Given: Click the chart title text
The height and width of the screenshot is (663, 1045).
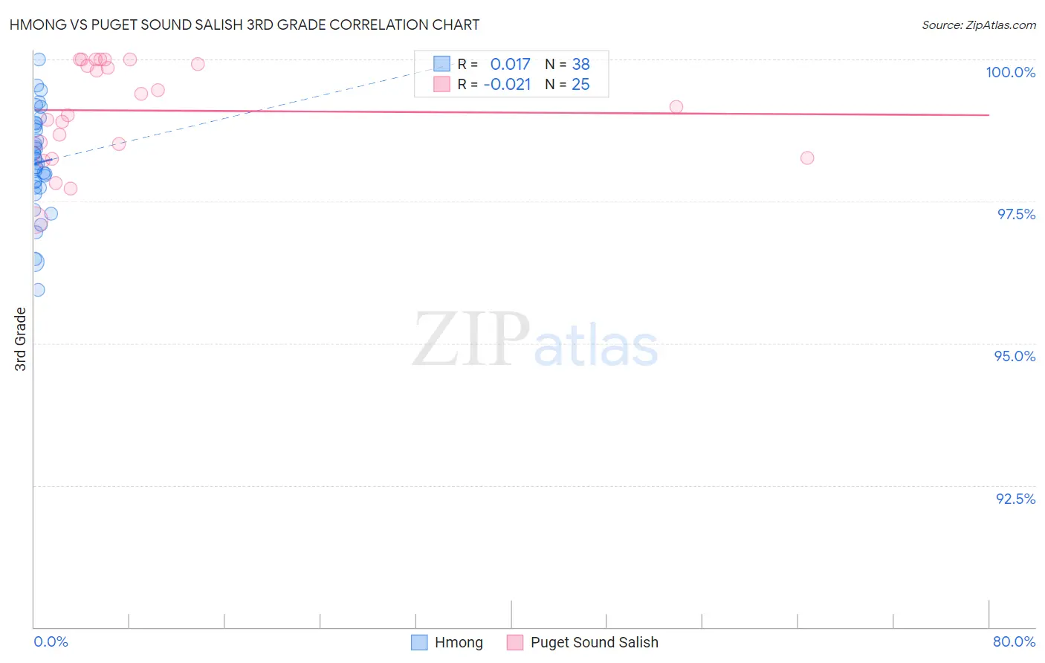Looking at the screenshot, I should (245, 25).
